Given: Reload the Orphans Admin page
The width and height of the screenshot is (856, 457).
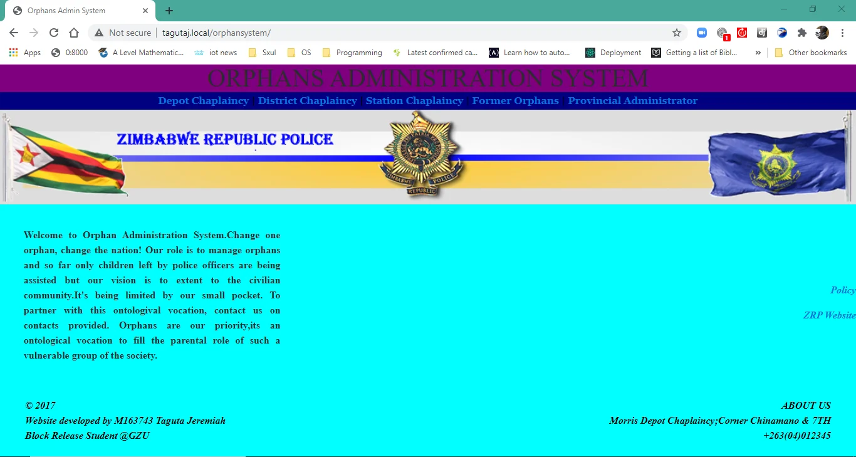Looking at the screenshot, I should pyautogui.click(x=54, y=33).
